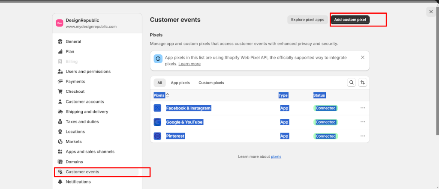Dismiss the Shopify Web Pixel API info banner
Viewport: 439px width, 189px height.
pyautogui.click(x=363, y=57)
